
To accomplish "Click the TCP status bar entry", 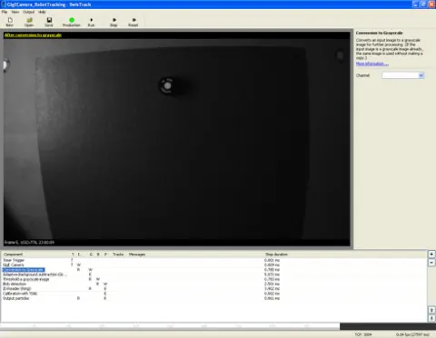I will (363, 334).
